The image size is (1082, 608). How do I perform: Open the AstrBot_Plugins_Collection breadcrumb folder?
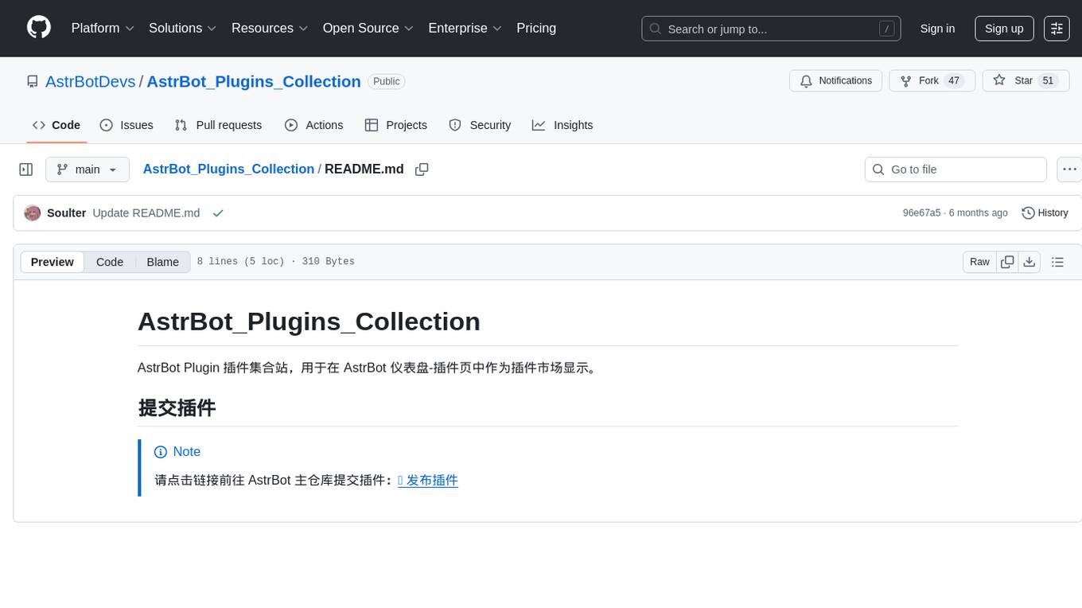tap(228, 169)
